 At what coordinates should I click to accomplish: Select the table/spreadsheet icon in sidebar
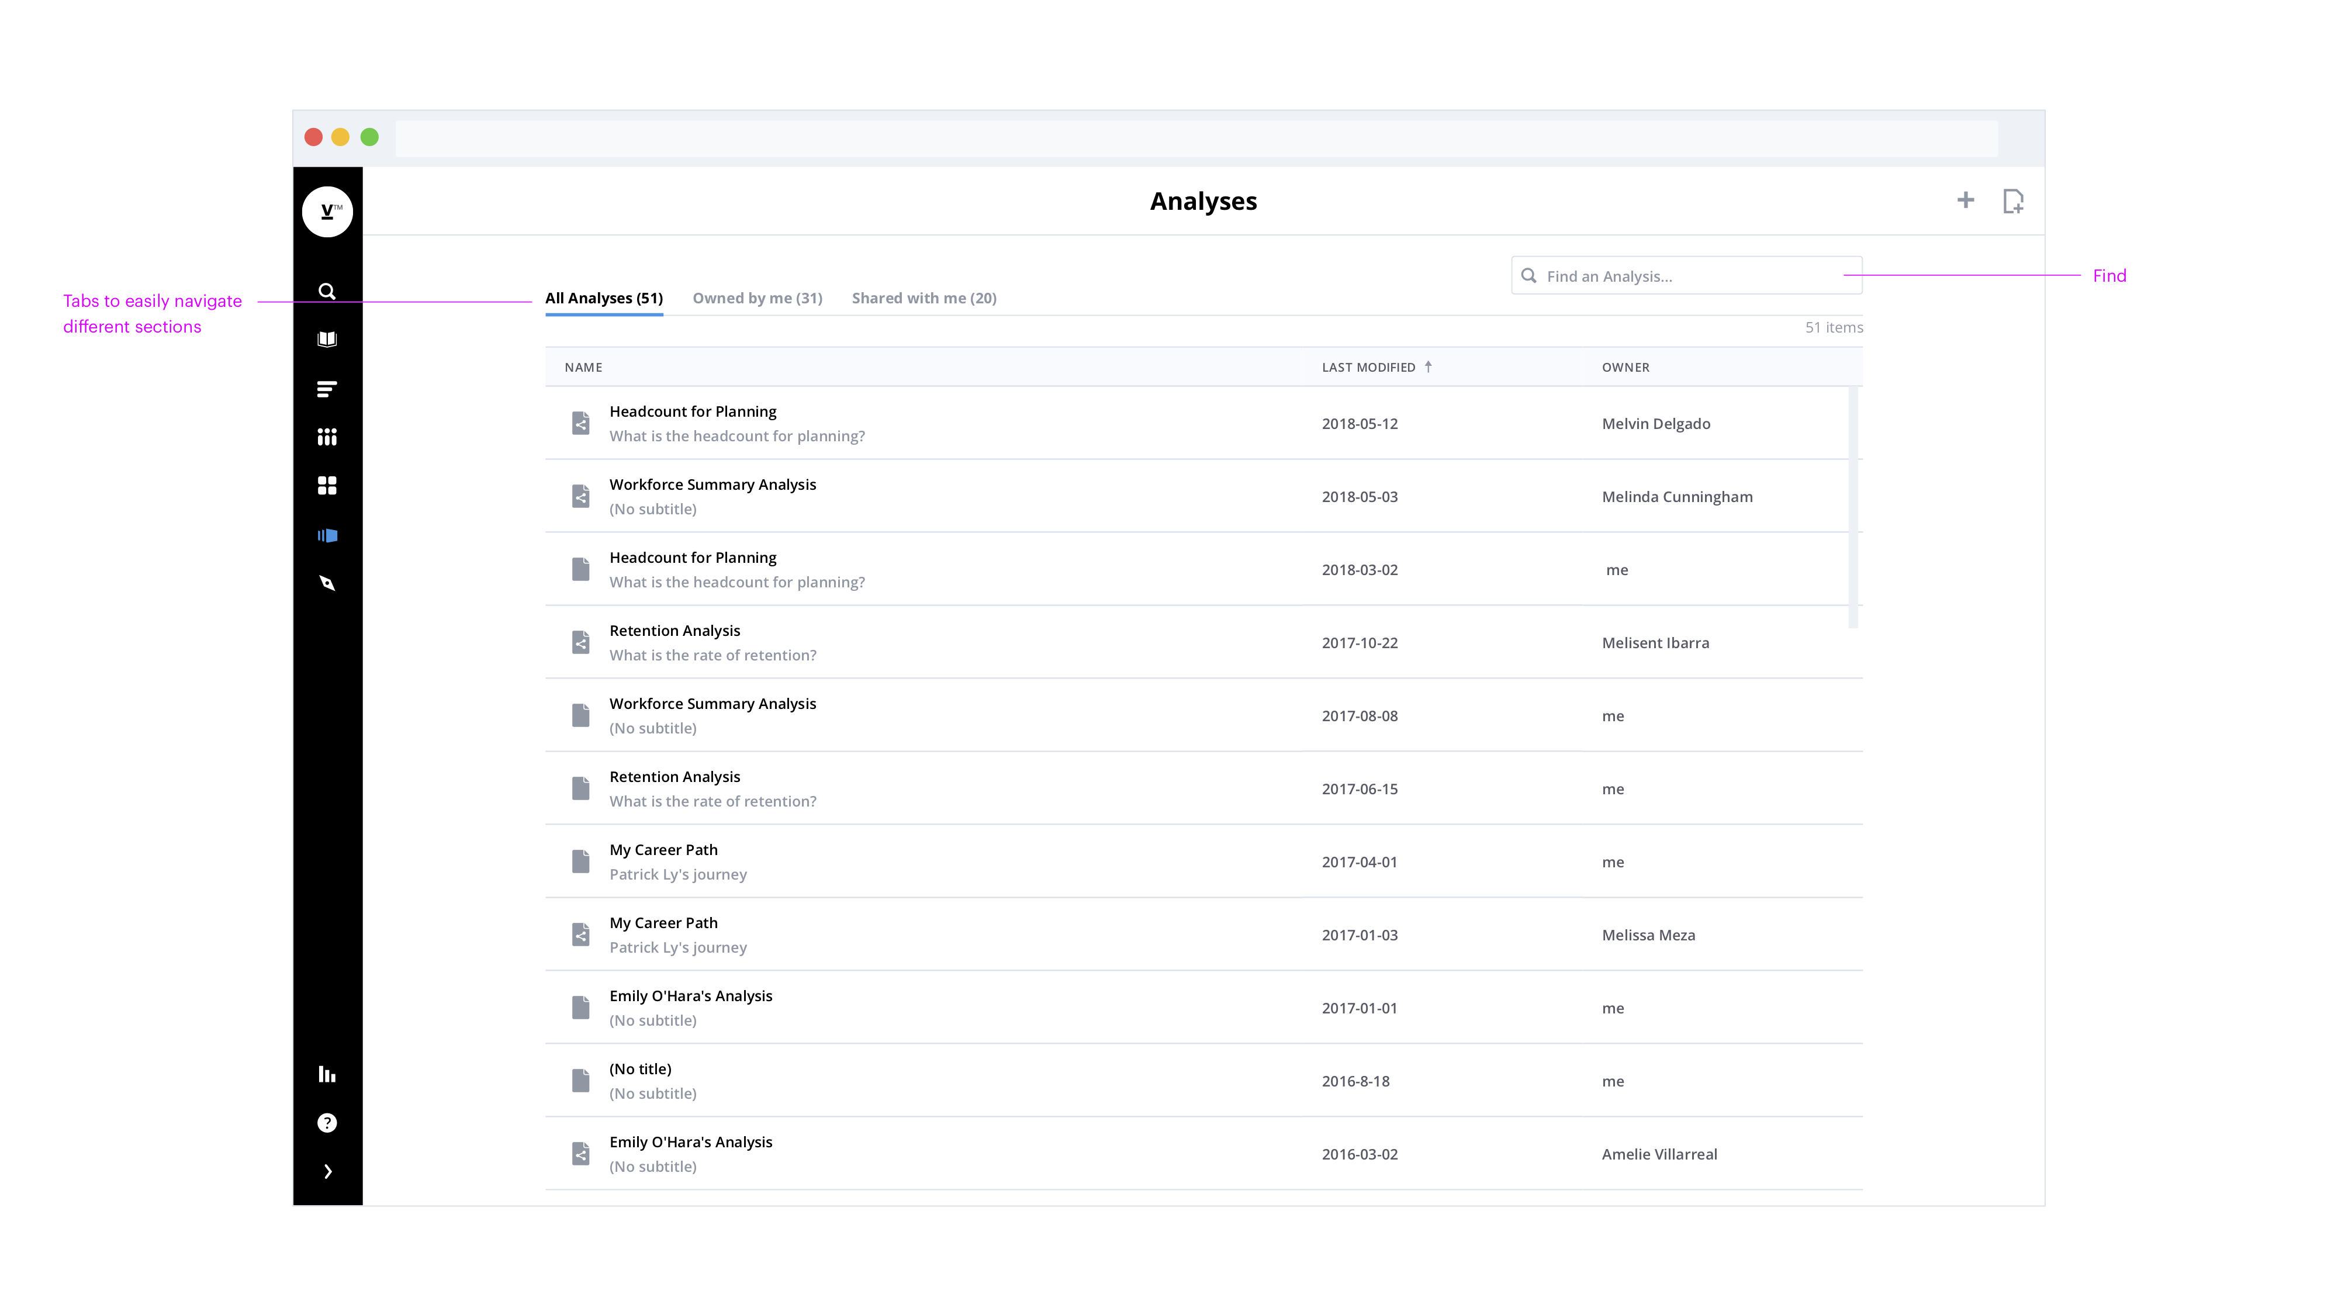click(x=327, y=485)
